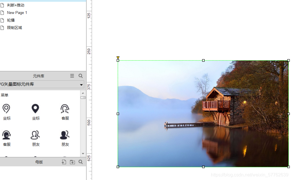Click the 250 mark on vertical ruler

click(89, 51)
